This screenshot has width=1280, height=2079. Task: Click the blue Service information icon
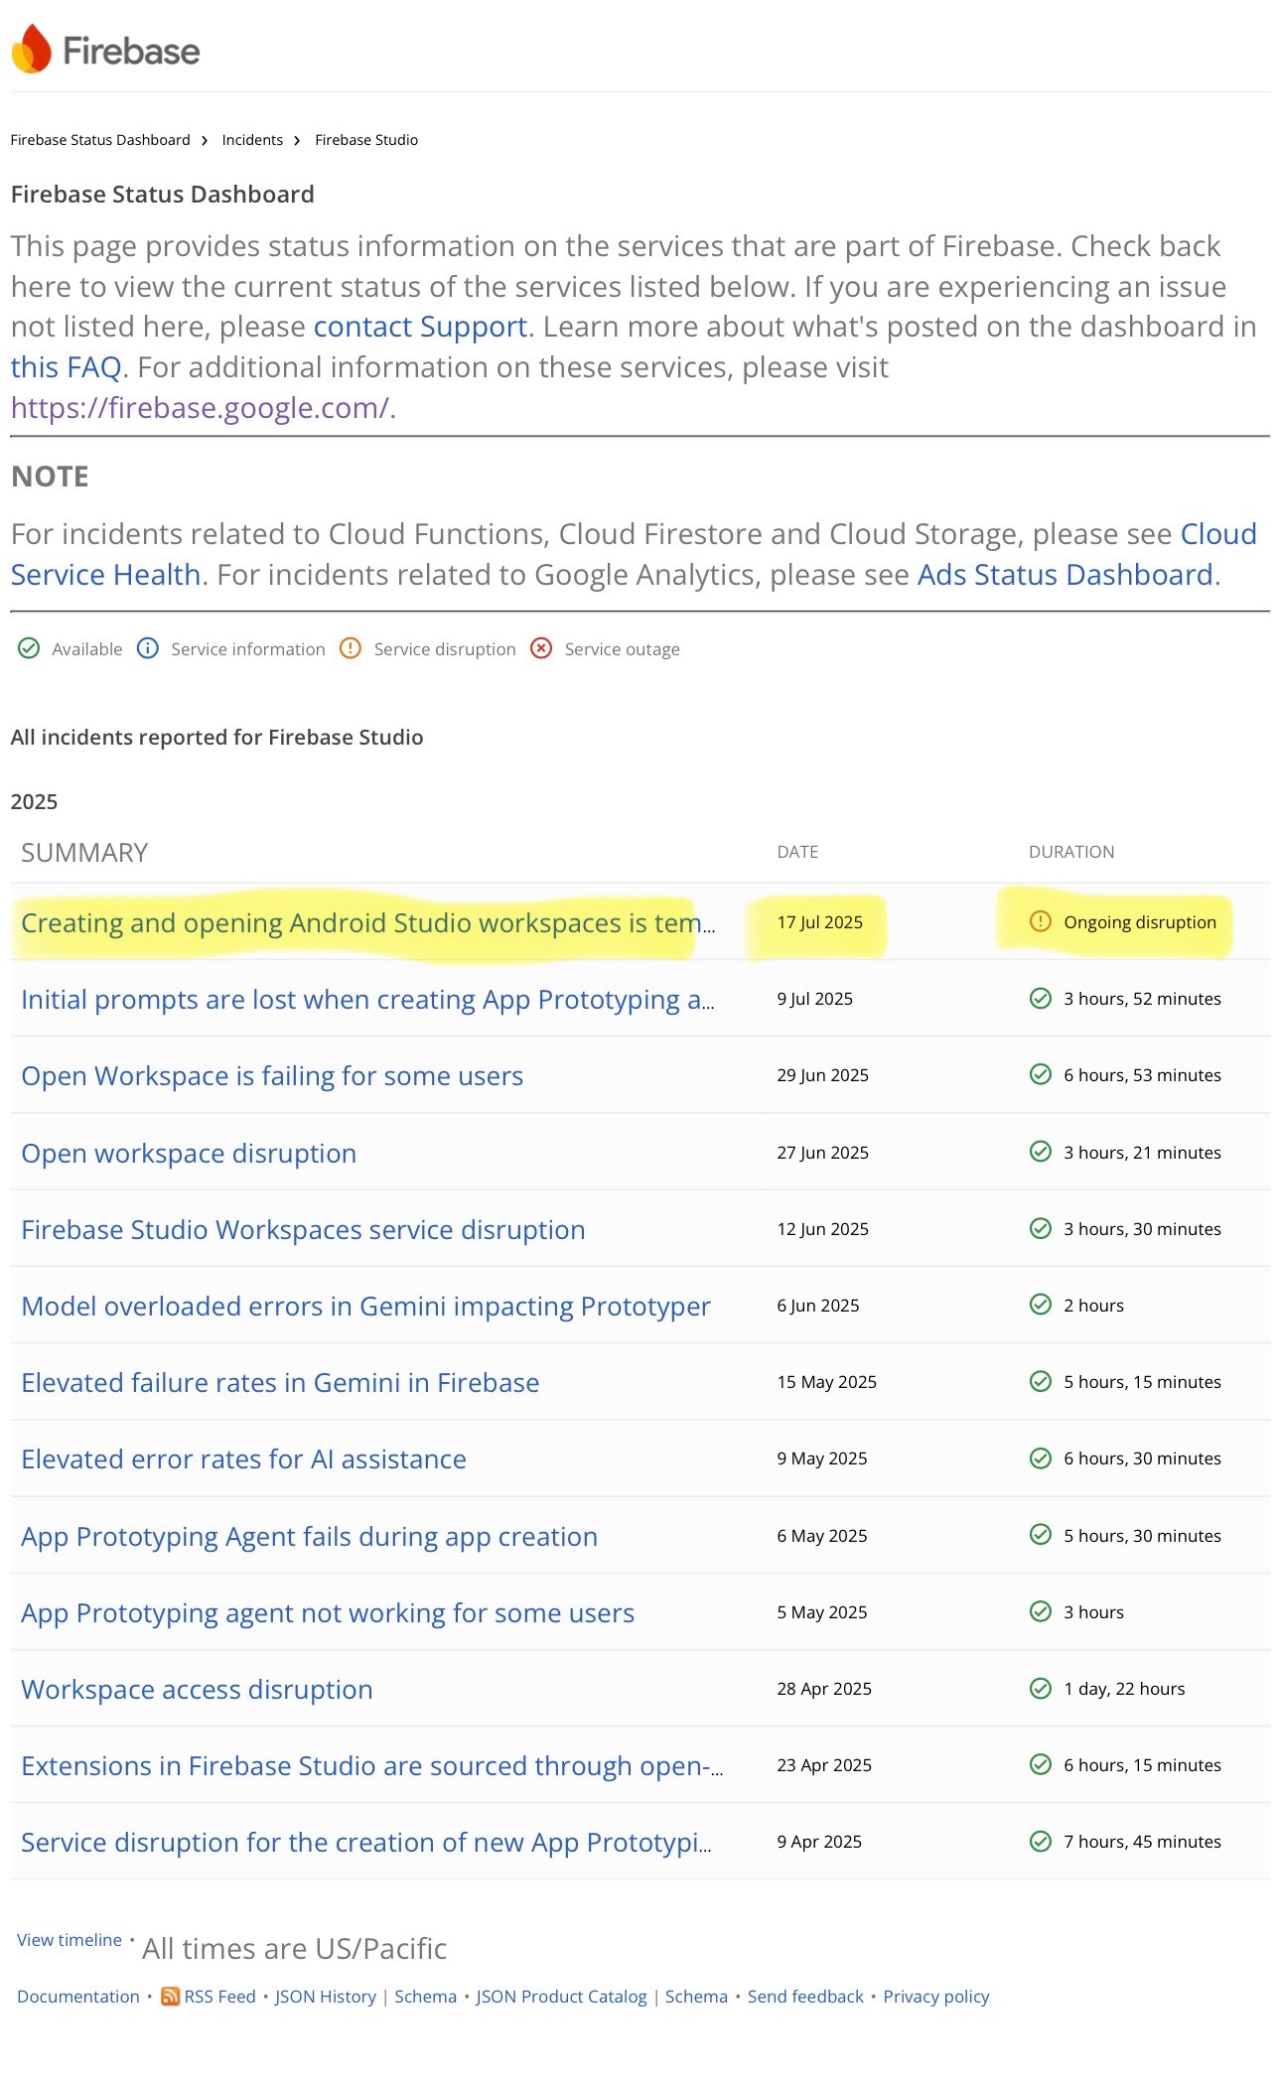click(148, 648)
